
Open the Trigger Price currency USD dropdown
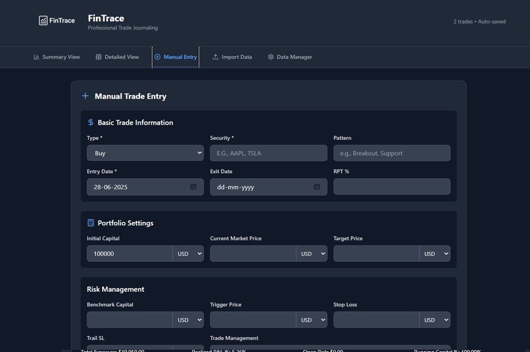(312, 320)
